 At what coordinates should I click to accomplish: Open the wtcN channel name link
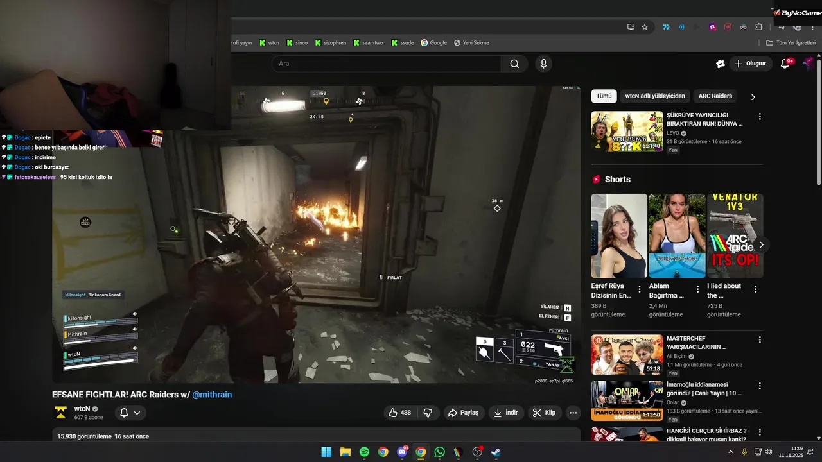coord(82,409)
